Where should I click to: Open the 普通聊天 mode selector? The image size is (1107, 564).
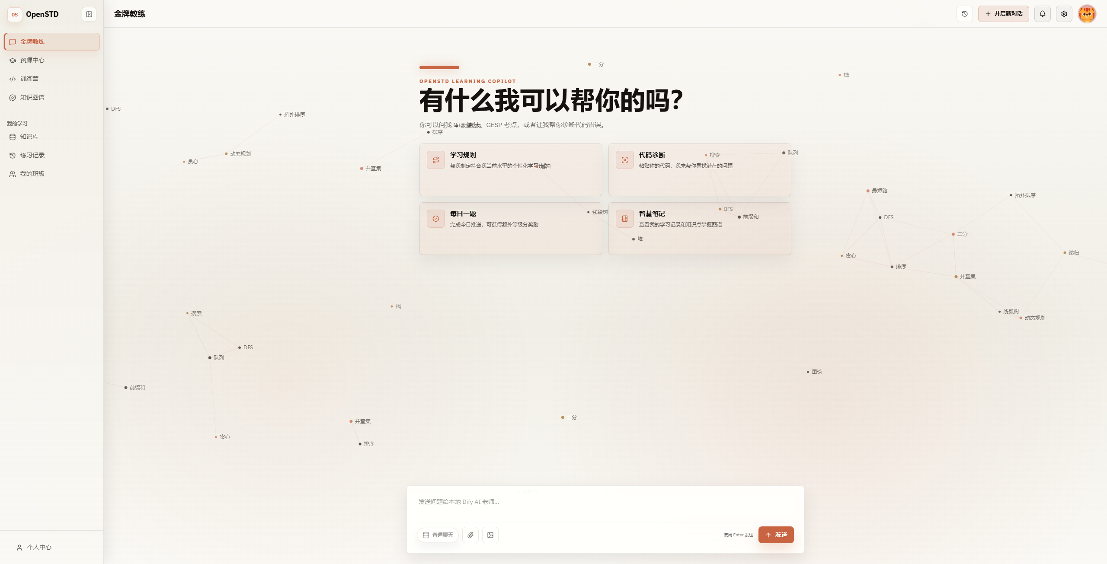pyautogui.click(x=438, y=535)
